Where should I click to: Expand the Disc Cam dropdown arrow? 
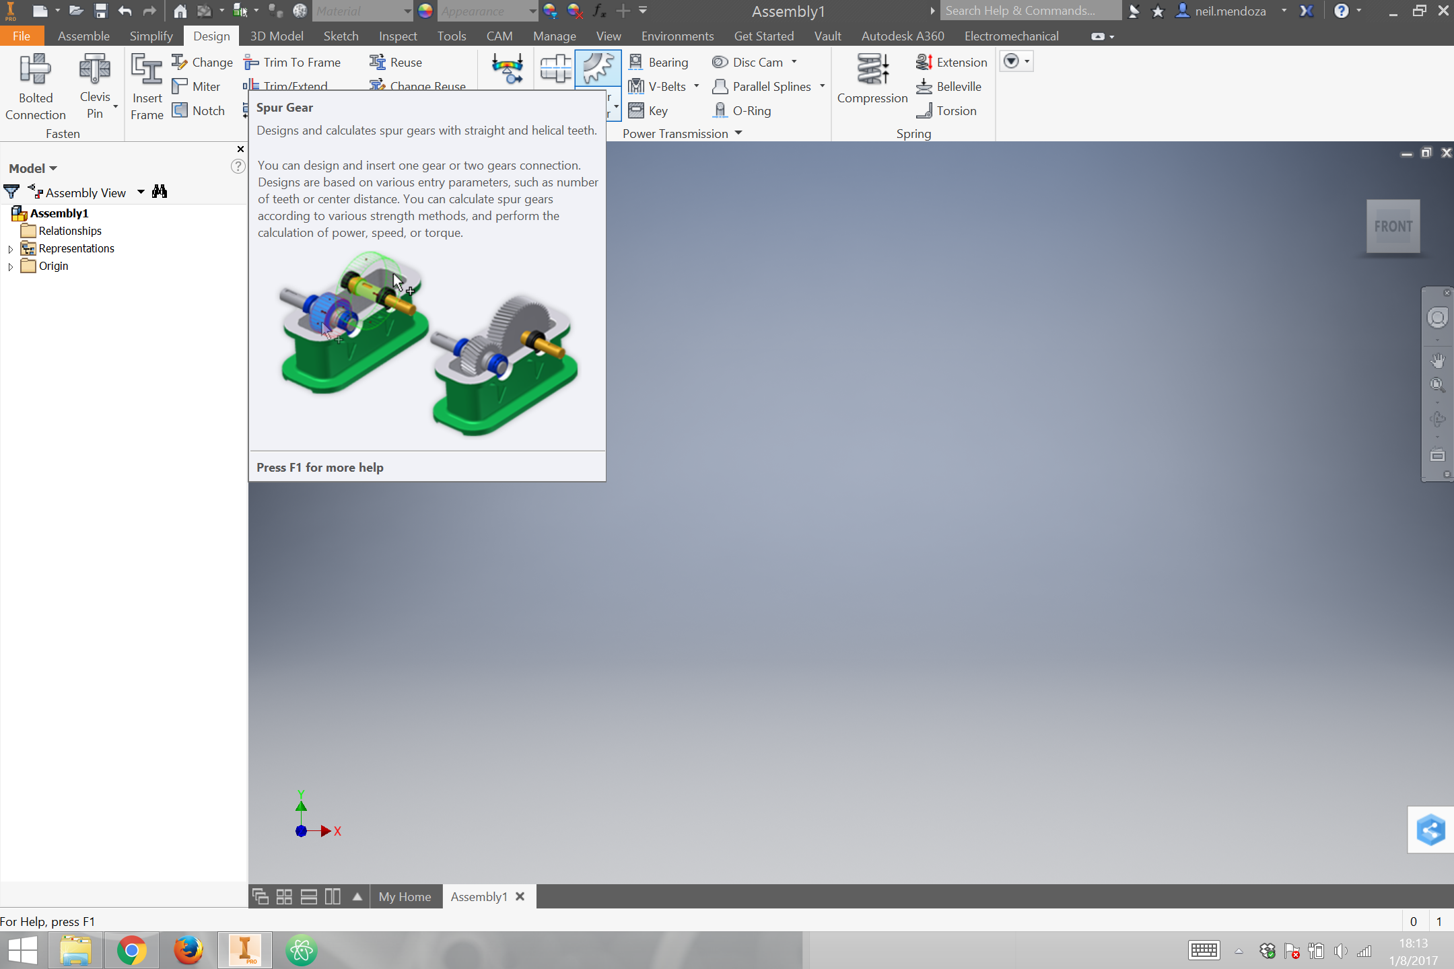coord(794,62)
